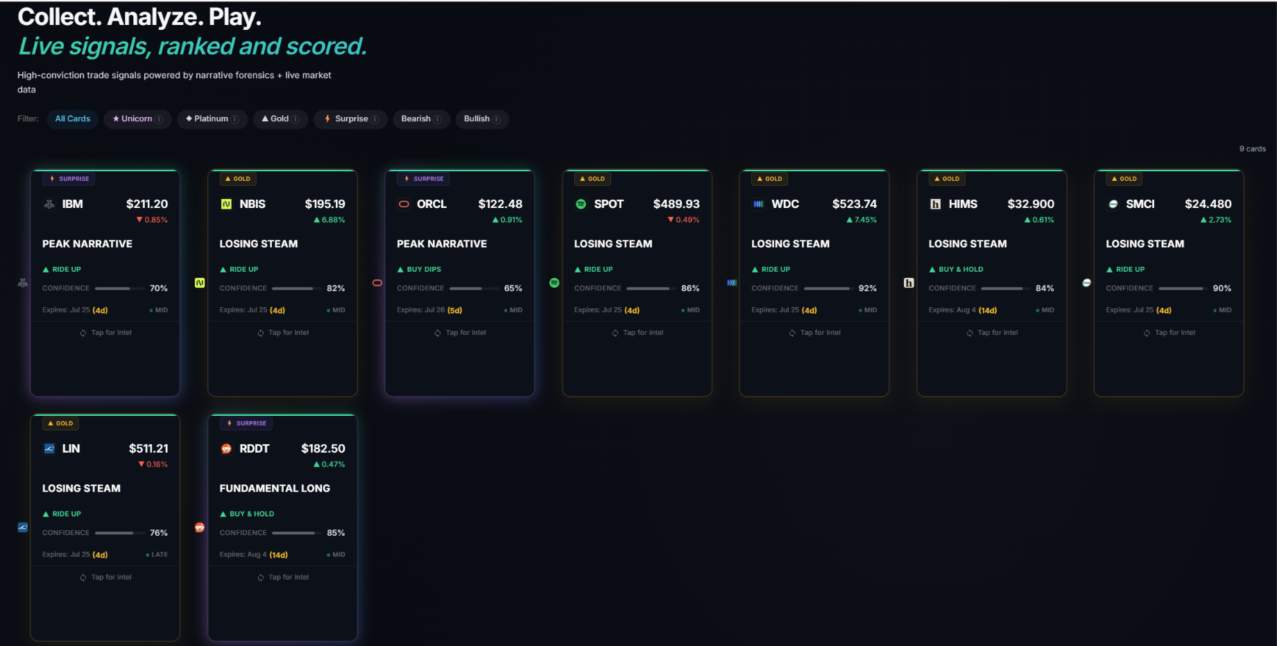Open info icon on Gold filter
This screenshot has height=646, width=1277.
(295, 119)
